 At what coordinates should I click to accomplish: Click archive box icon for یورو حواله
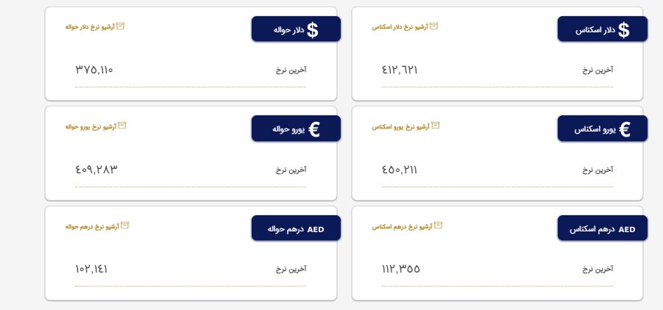(122, 126)
